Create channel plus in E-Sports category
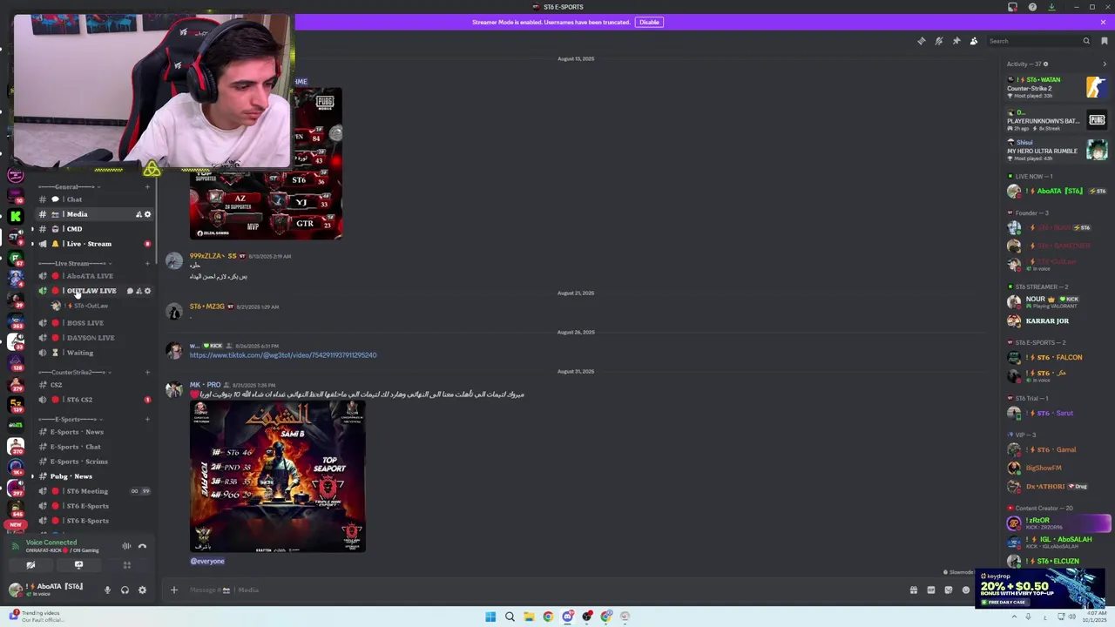 (x=147, y=419)
